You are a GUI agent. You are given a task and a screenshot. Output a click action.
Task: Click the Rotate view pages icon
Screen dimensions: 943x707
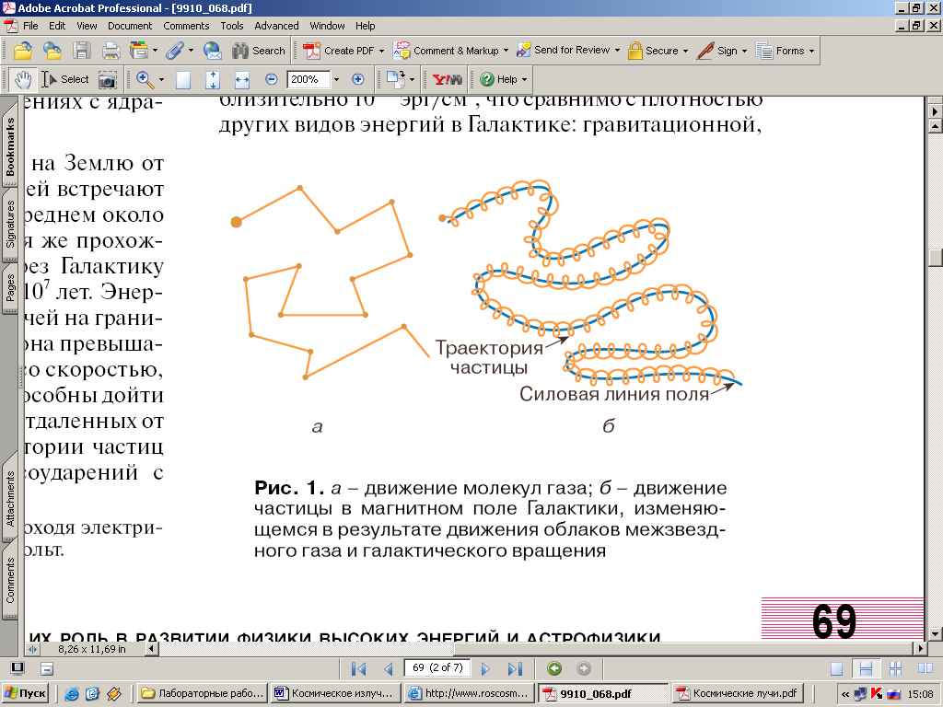pos(395,79)
